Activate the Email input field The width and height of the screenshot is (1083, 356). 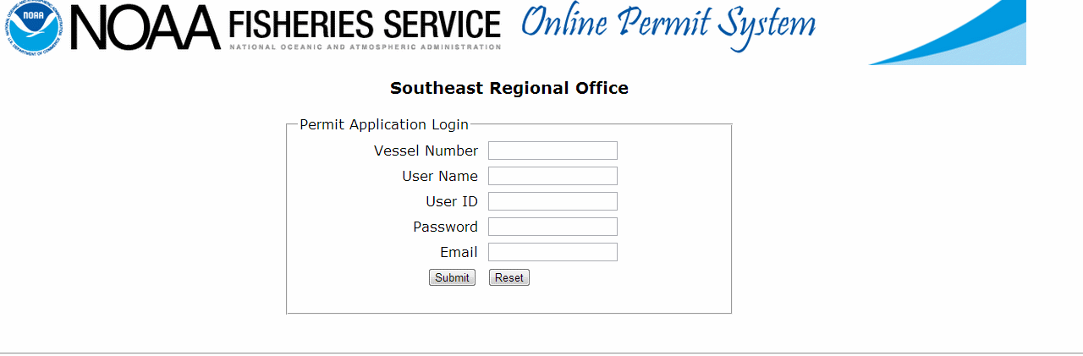pos(552,252)
